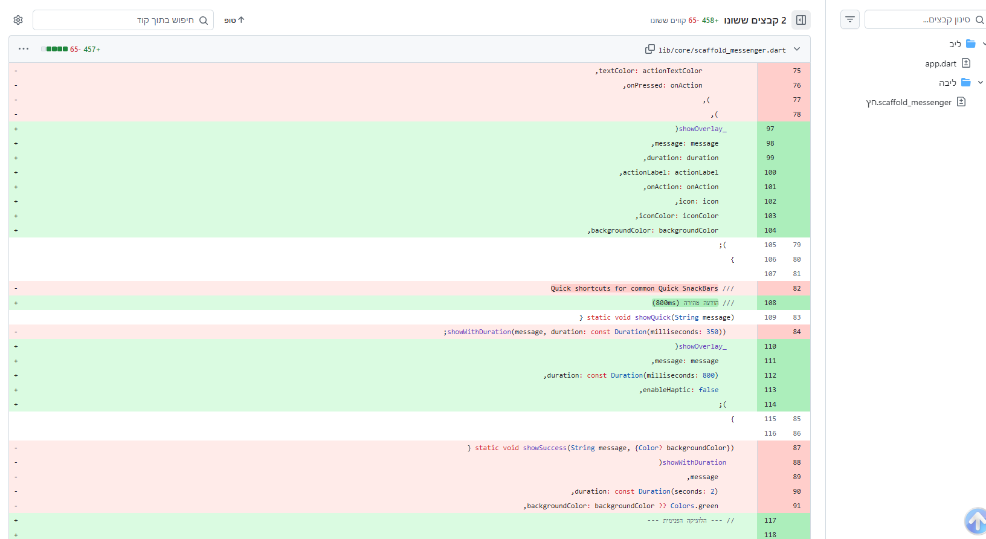
Task: Jump to top via the טופ link
Action: click(x=234, y=20)
